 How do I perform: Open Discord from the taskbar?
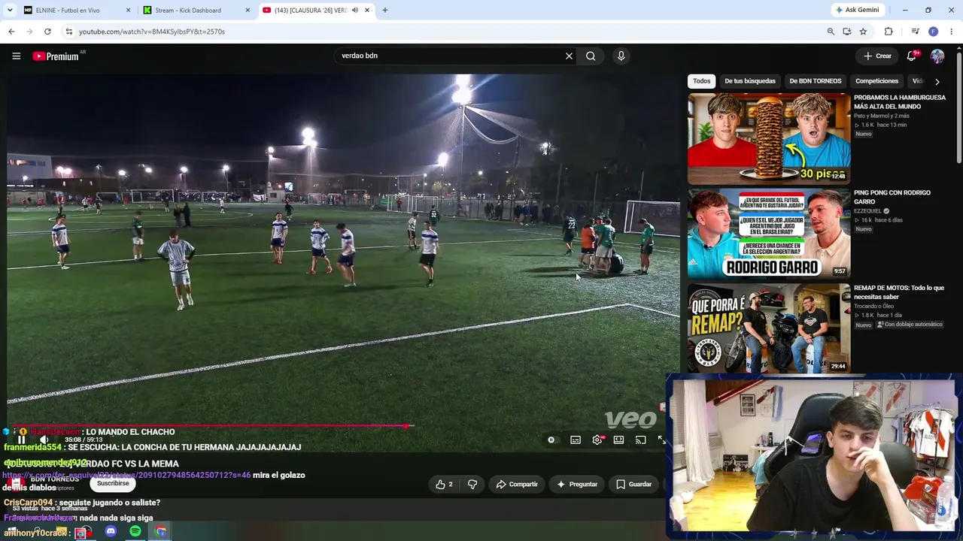(x=111, y=531)
